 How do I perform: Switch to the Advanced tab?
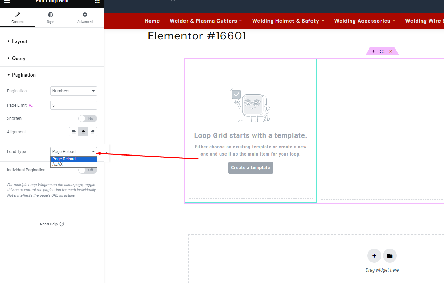[x=85, y=18]
